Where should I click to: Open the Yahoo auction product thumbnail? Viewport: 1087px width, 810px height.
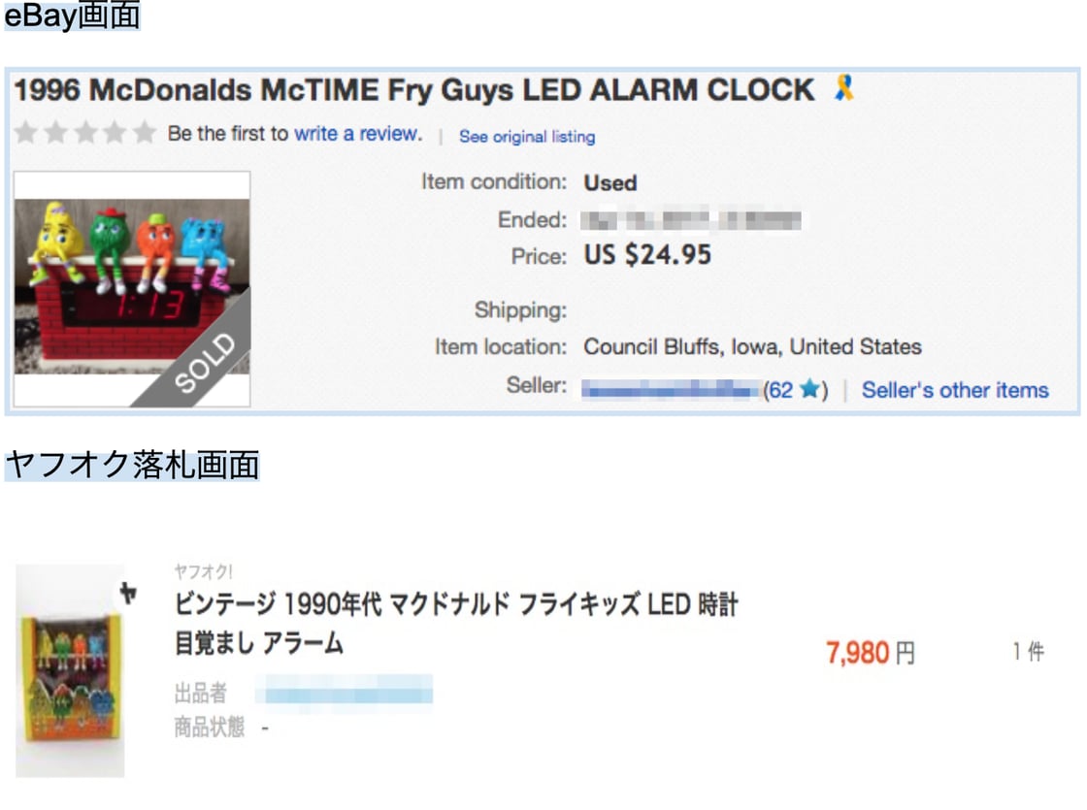[x=70, y=670]
